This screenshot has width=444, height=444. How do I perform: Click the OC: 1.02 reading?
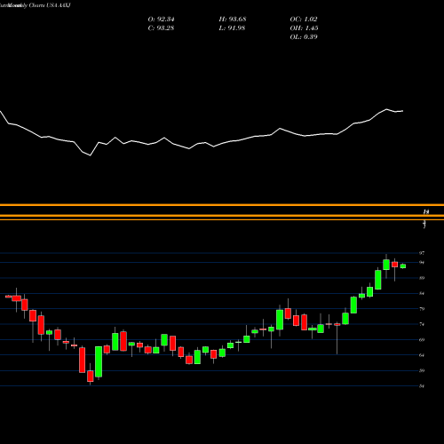(304, 20)
